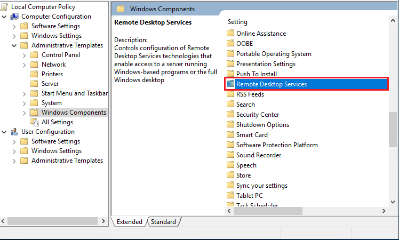
Task: Select All Settings tree item label
Action: [x=57, y=122]
